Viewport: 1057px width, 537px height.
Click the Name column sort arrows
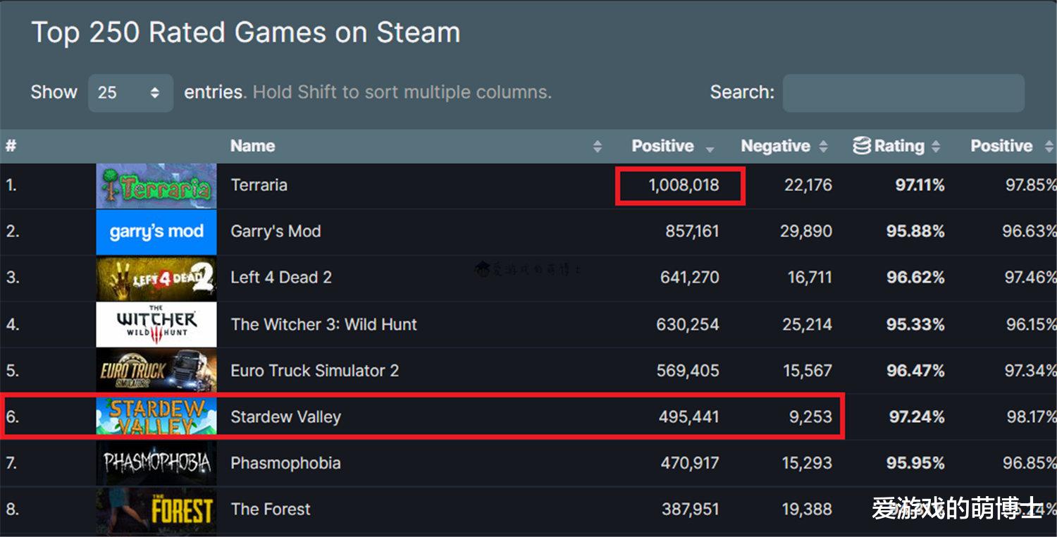coord(598,147)
